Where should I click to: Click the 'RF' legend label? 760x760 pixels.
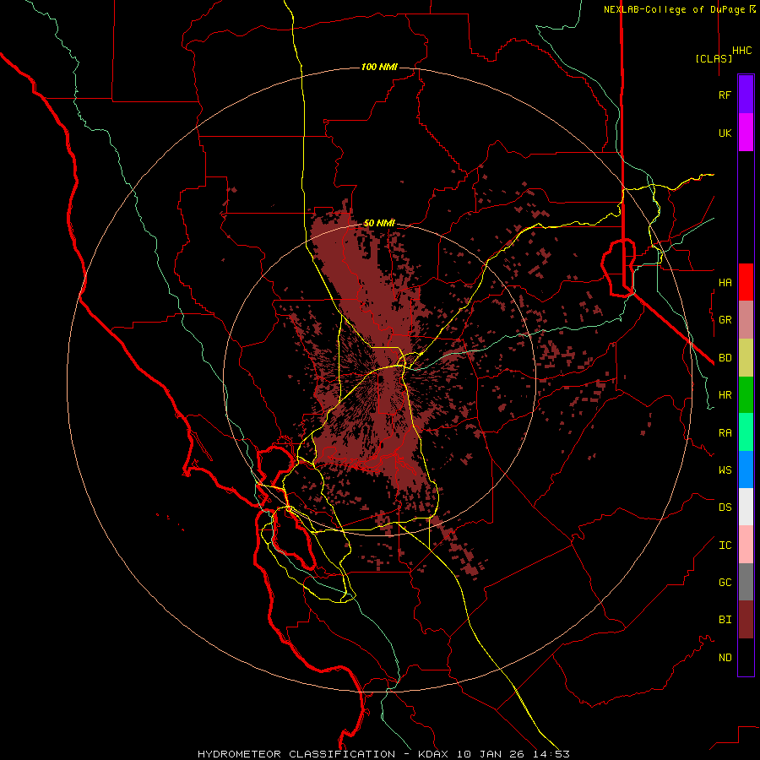tap(725, 95)
